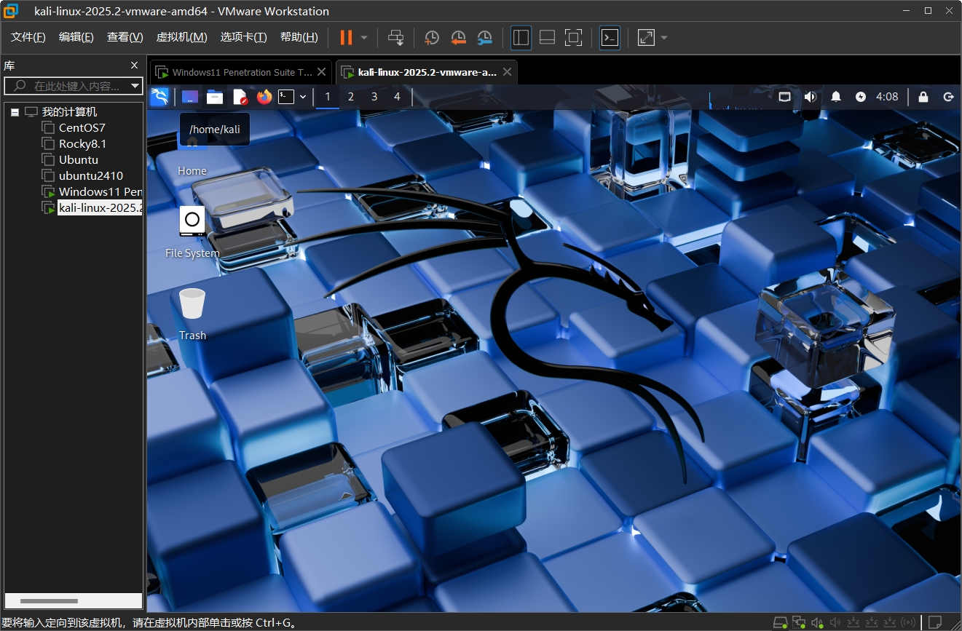Image resolution: width=962 pixels, height=631 pixels.
Task: Click the take snapshot clock icon
Action: [x=432, y=38]
